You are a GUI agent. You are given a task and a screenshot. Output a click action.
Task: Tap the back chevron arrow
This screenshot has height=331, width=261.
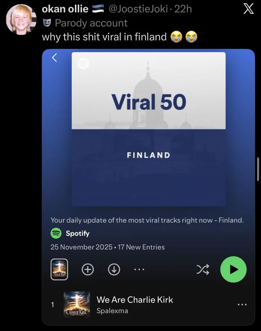pyautogui.click(x=54, y=58)
